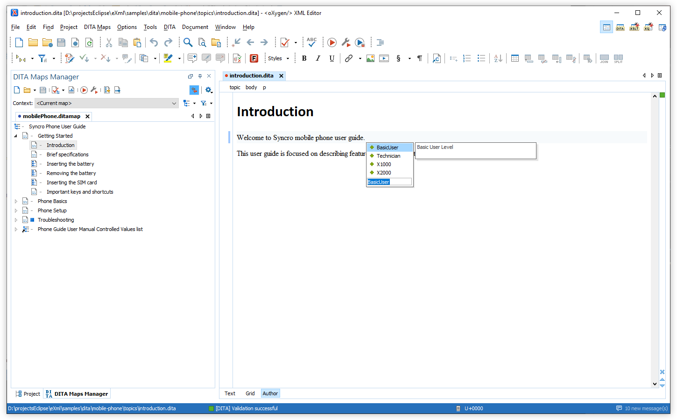The image size is (677, 420).
Task: Click red F Fluenta icon
Action: 254,58
